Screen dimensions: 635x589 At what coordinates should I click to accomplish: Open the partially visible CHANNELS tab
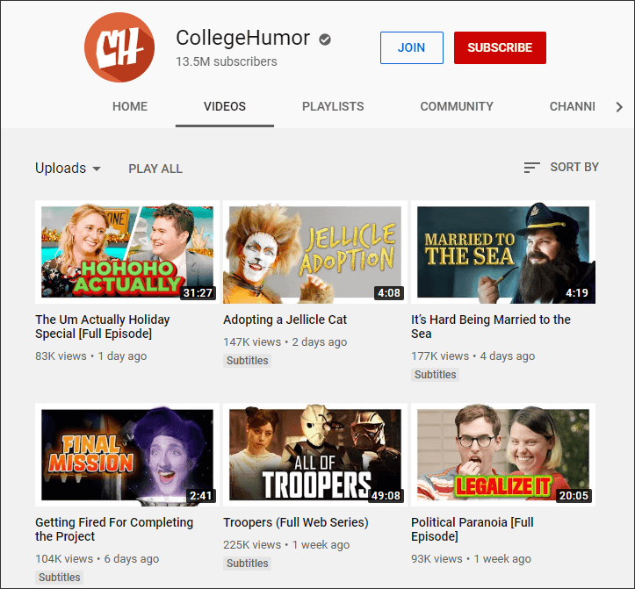pyautogui.click(x=573, y=106)
